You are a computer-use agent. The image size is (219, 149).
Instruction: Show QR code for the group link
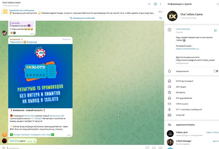point(215,30)
